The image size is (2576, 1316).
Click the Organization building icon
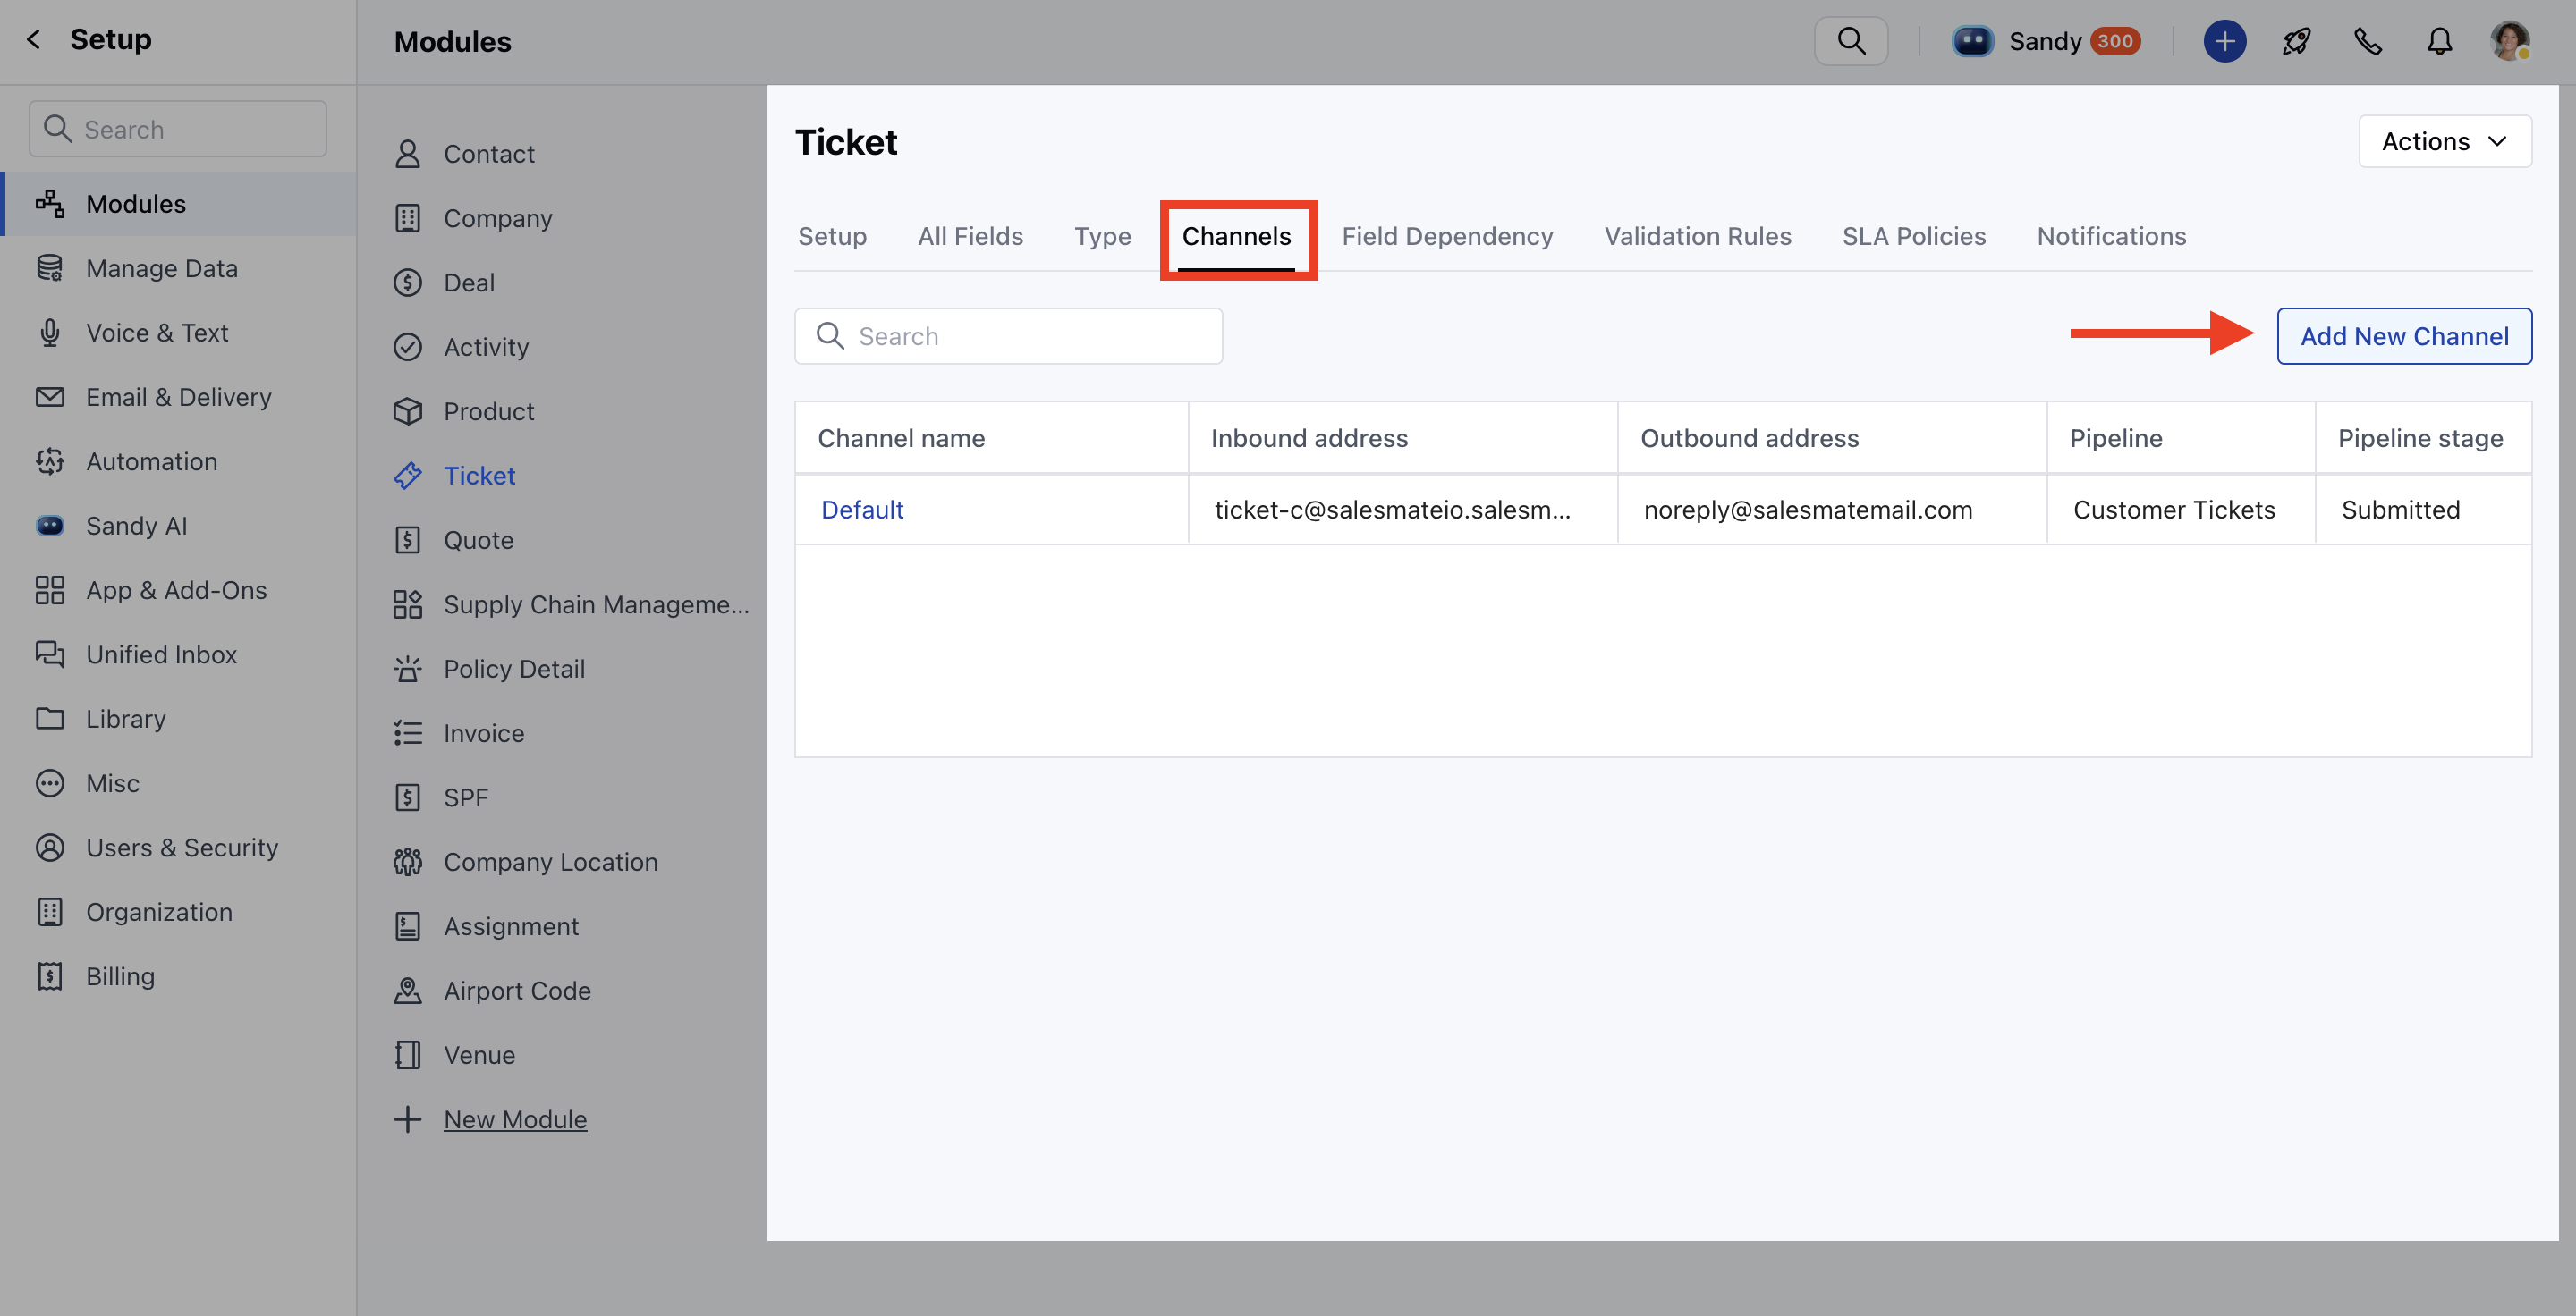tap(50, 912)
